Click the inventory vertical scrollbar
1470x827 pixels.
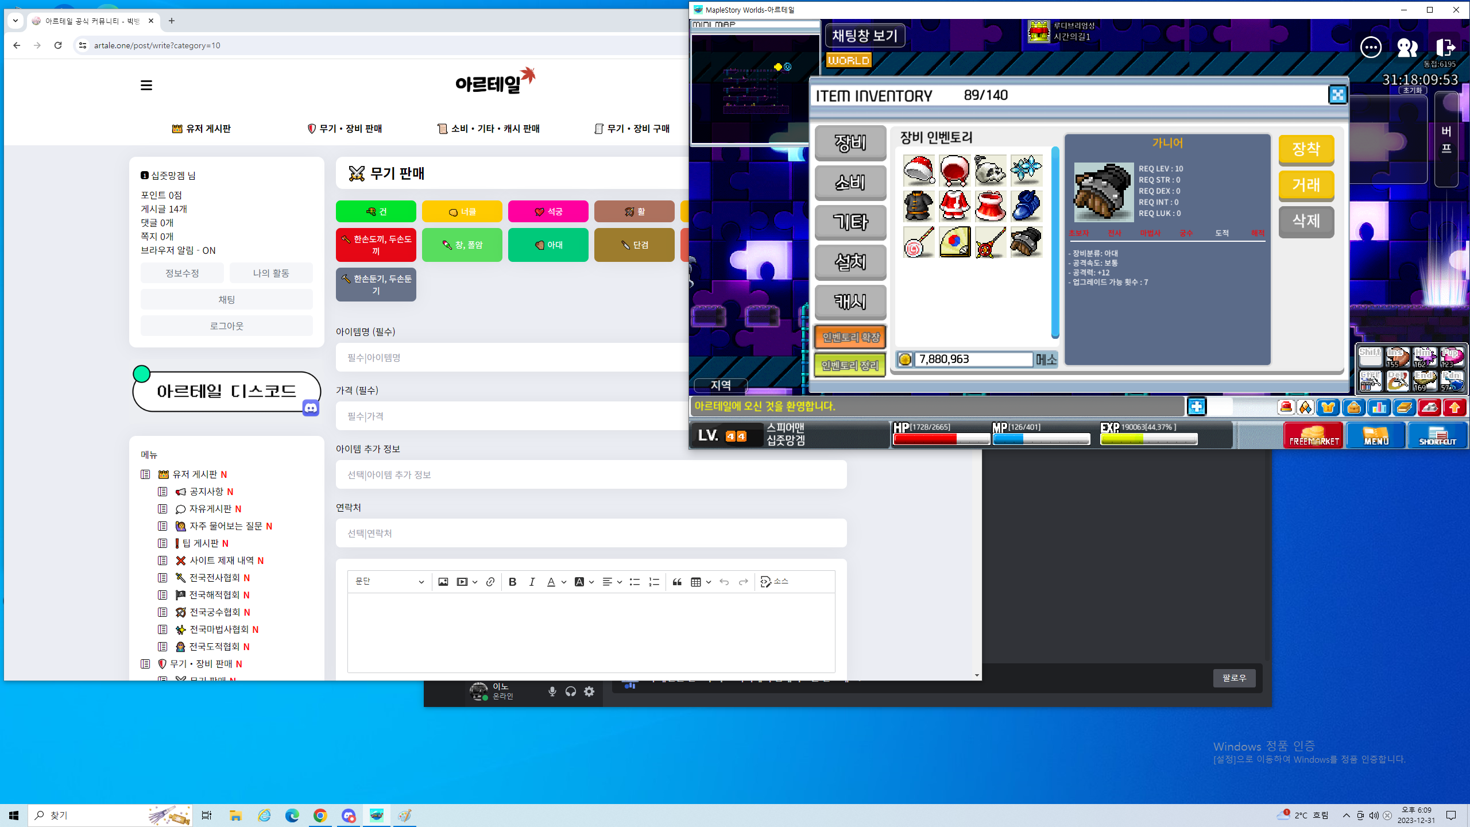click(1055, 242)
